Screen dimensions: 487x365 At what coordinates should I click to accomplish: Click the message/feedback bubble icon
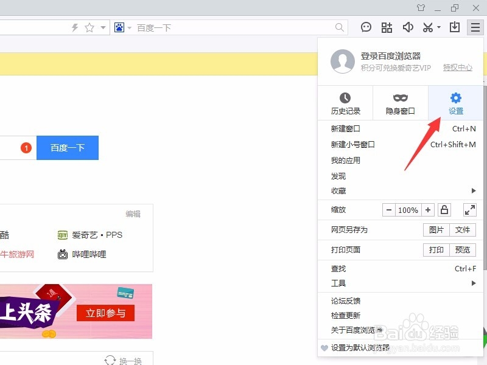tap(366, 27)
